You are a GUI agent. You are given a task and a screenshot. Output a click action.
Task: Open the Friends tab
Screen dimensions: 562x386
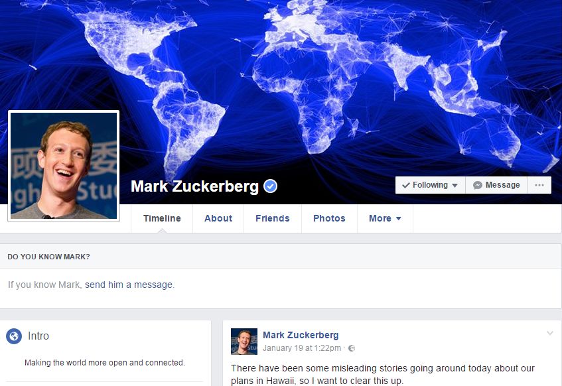click(273, 218)
